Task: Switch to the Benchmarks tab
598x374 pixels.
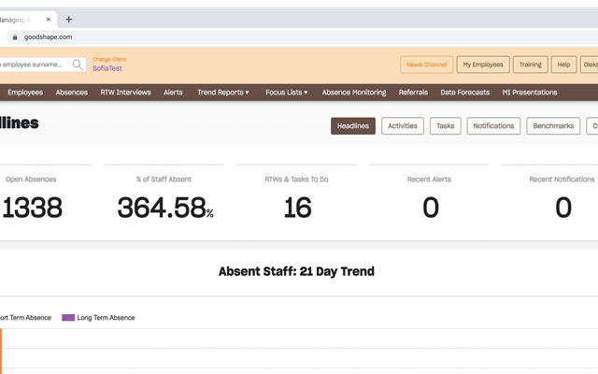Action: tap(553, 126)
